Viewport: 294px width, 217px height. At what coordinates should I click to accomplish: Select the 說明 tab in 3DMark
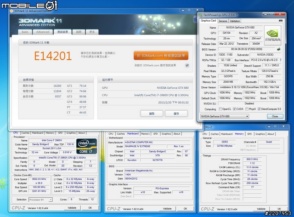pos(79,32)
